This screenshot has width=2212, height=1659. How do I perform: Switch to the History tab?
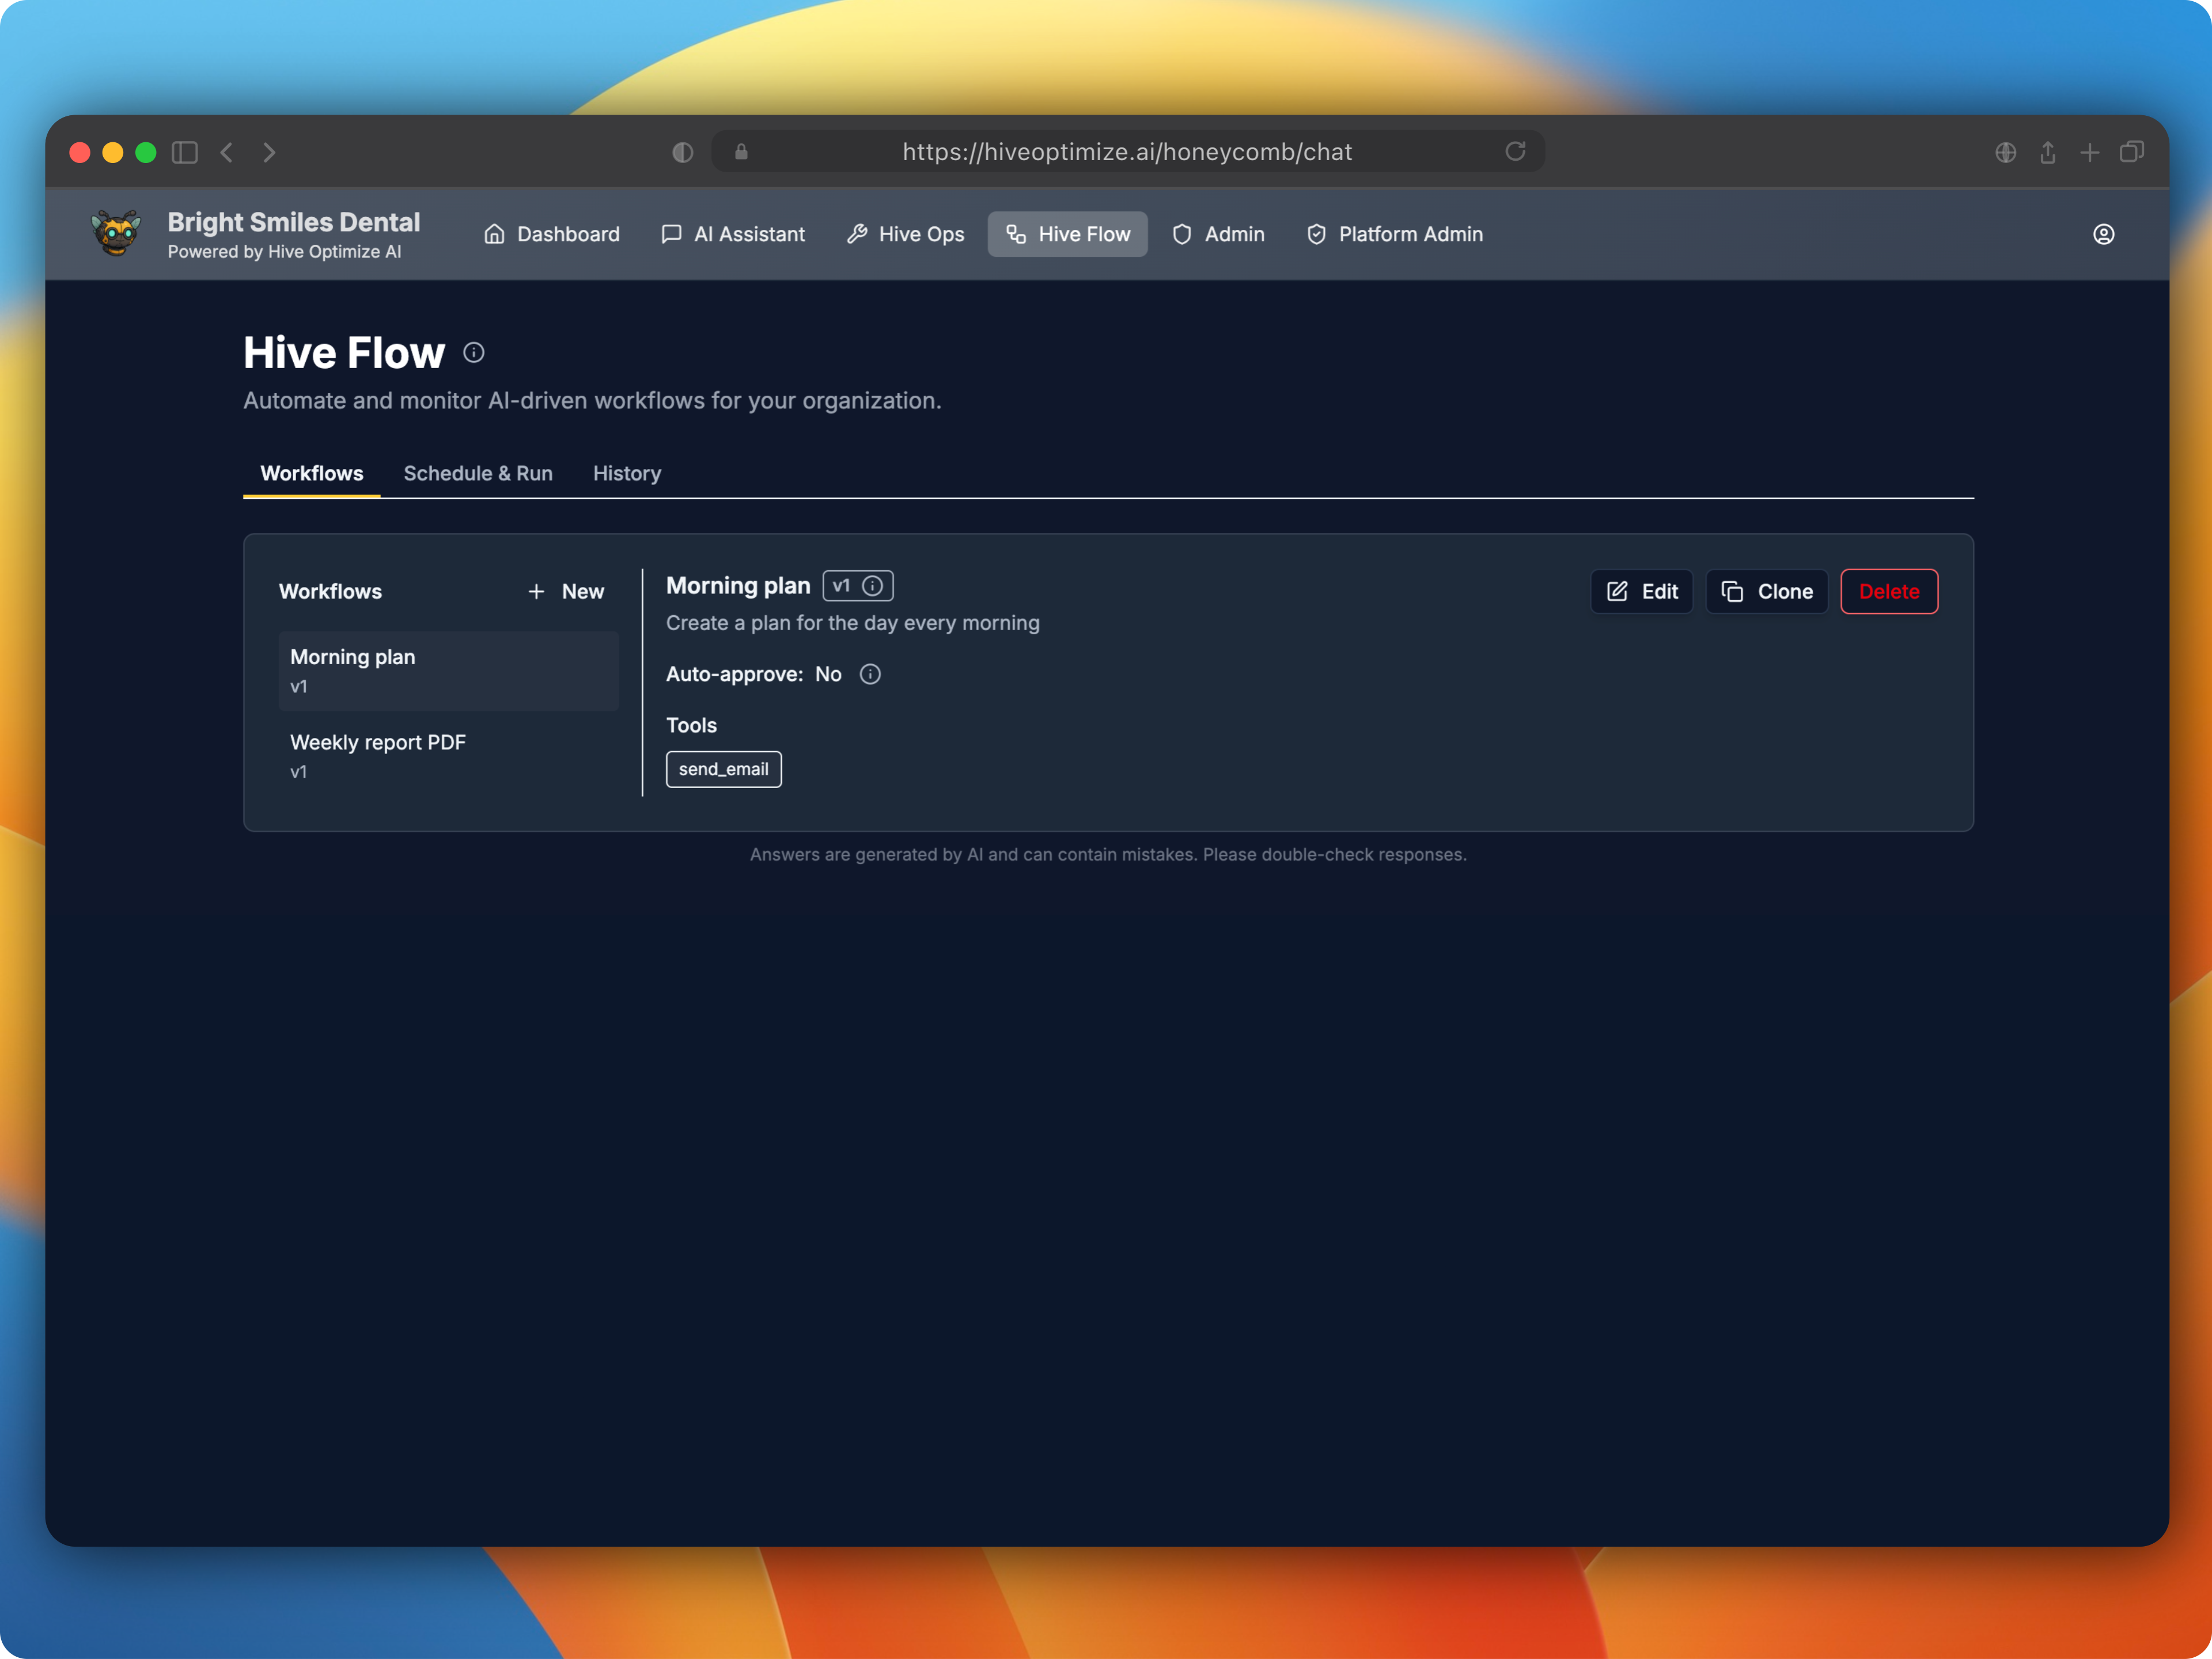627,473
